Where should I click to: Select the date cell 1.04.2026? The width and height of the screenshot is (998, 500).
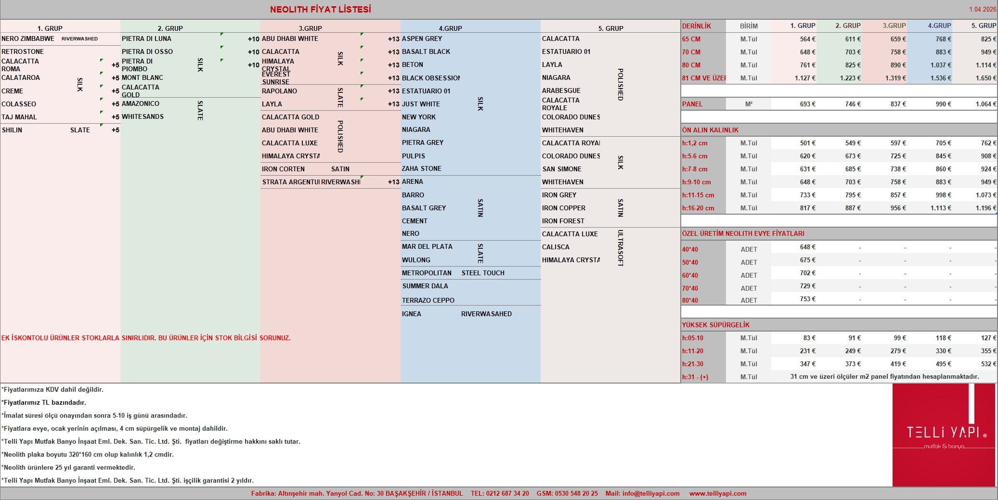(x=983, y=9)
